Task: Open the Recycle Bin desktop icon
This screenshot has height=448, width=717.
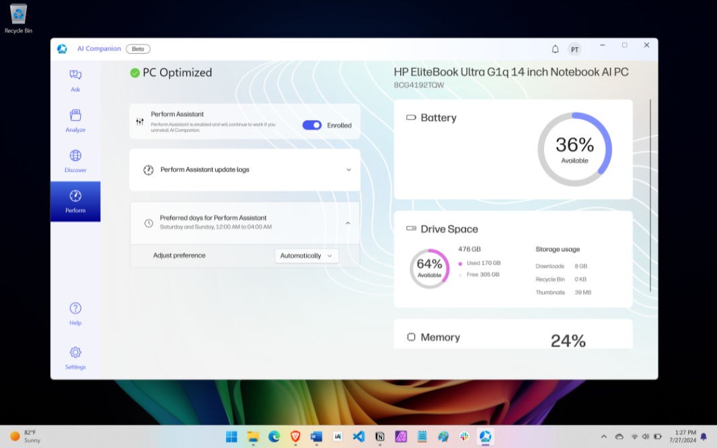Action: 18,18
